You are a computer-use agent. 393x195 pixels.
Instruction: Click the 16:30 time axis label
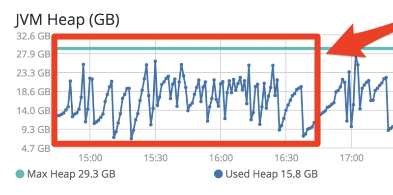(x=286, y=158)
